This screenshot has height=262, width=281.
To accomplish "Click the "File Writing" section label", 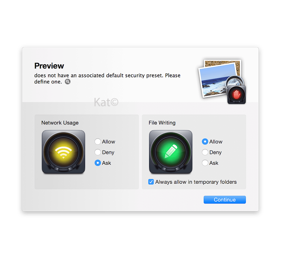I will [162, 123].
